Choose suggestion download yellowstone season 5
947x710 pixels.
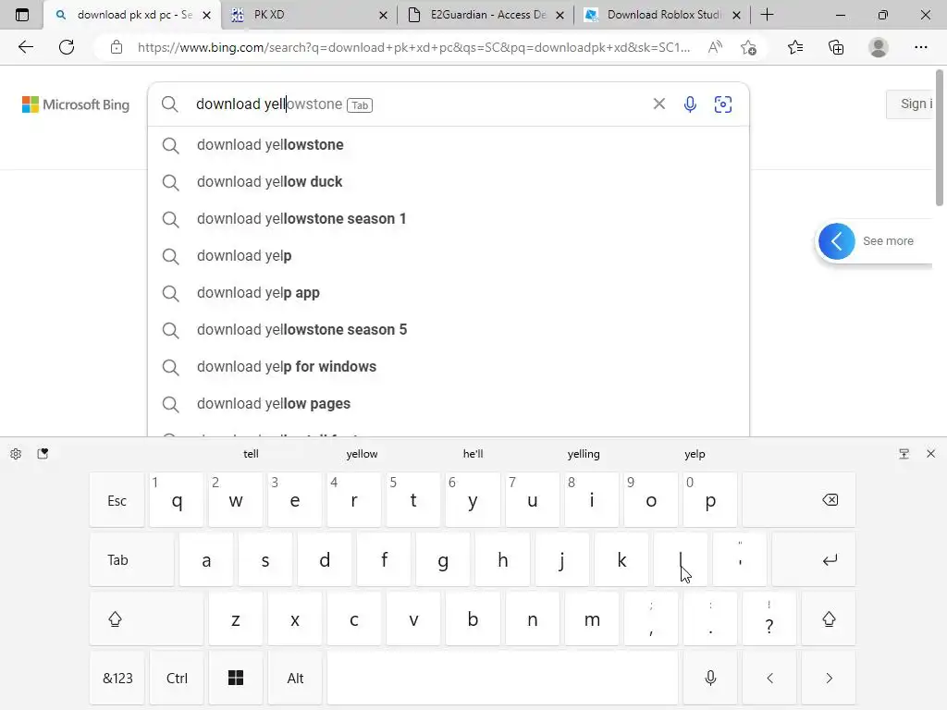click(x=449, y=330)
